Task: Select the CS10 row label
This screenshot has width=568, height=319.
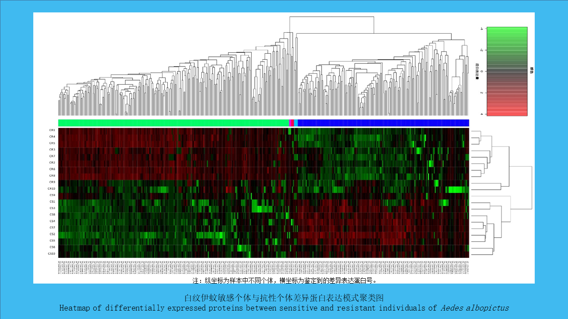Action: (52, 253)
